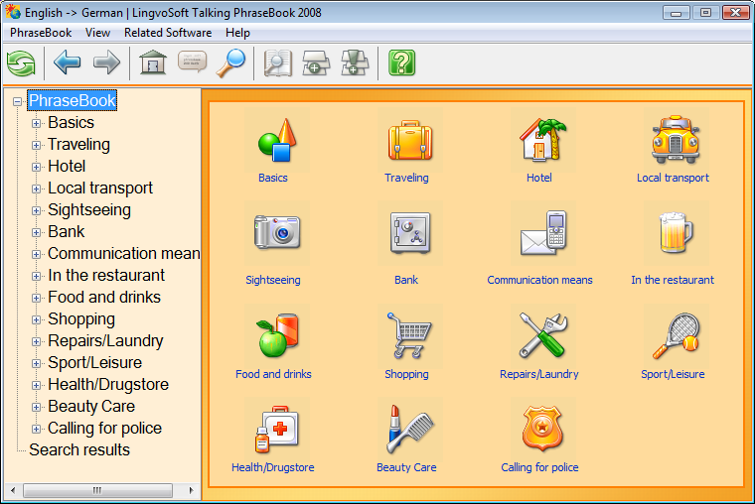Click the Health/Drugstore link label
This screenshot has height=504, width=755.
(x=273, y=467)
